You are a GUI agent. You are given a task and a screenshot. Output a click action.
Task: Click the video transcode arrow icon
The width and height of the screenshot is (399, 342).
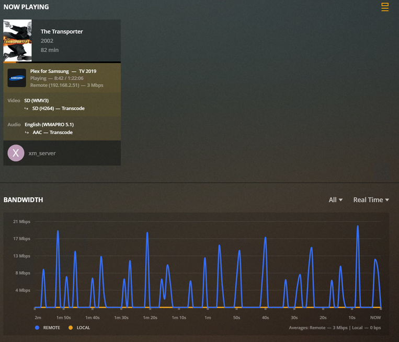click(x=26, y=109)
